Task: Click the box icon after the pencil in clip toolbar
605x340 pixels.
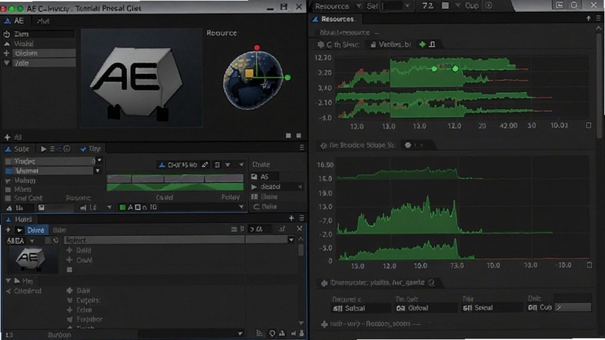Action: point(217,165)
